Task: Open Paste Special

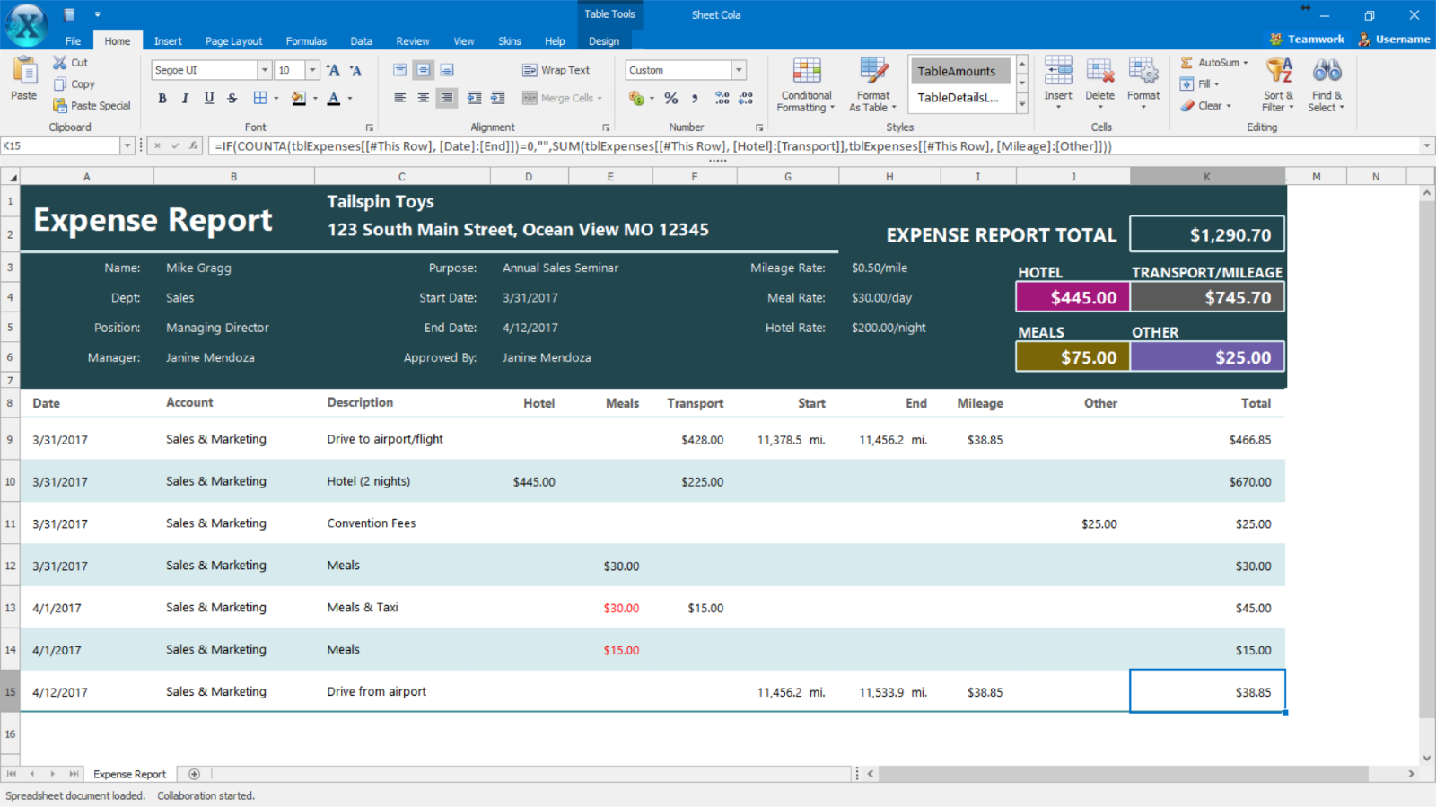Action: coord(92,105)
